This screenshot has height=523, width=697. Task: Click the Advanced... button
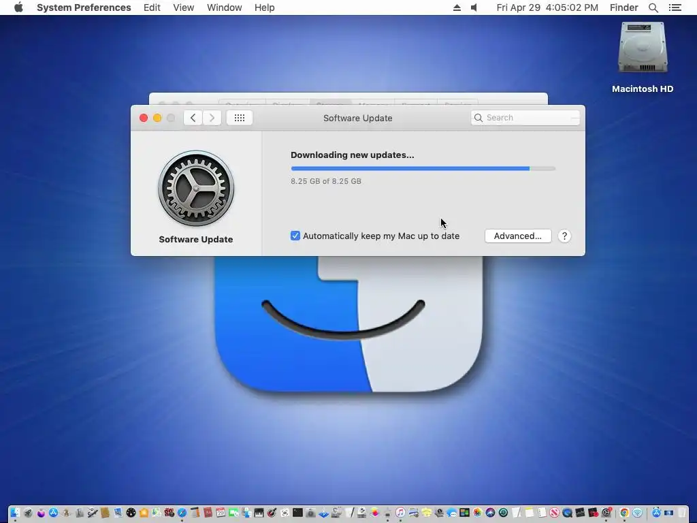tap(518, 236)
